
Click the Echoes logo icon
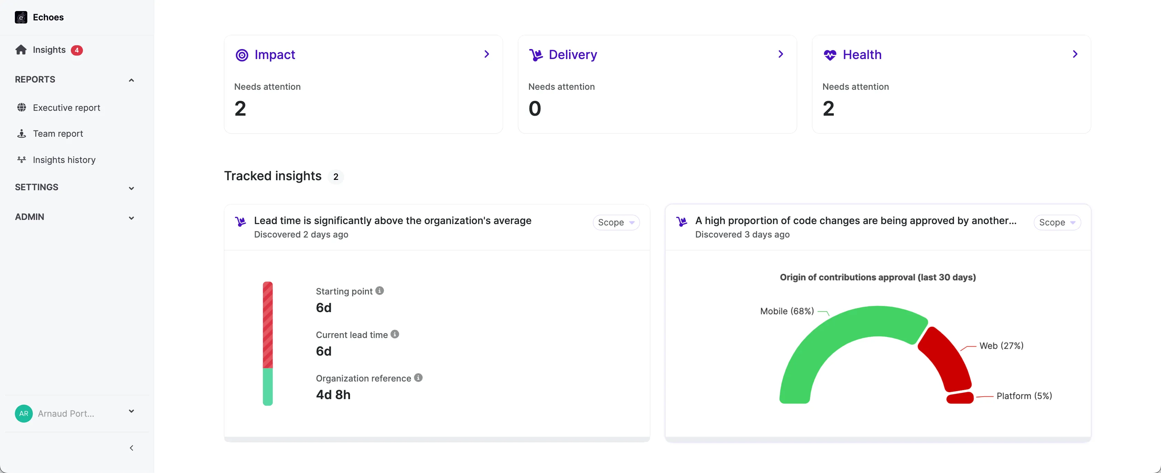(x=21, y=17)
